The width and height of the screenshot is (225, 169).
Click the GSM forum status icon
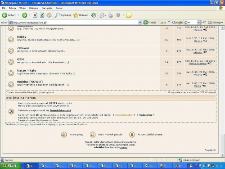pos(11,62)
